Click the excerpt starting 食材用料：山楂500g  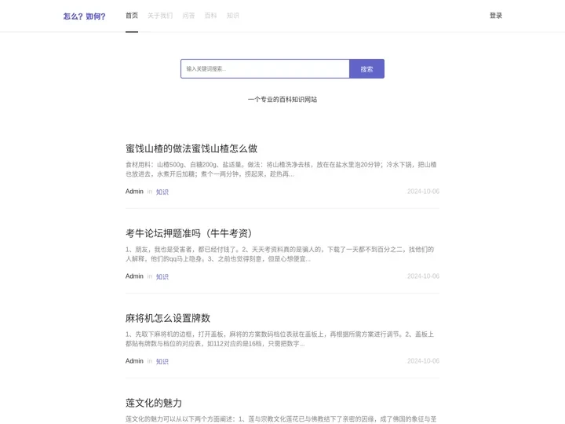281,170
